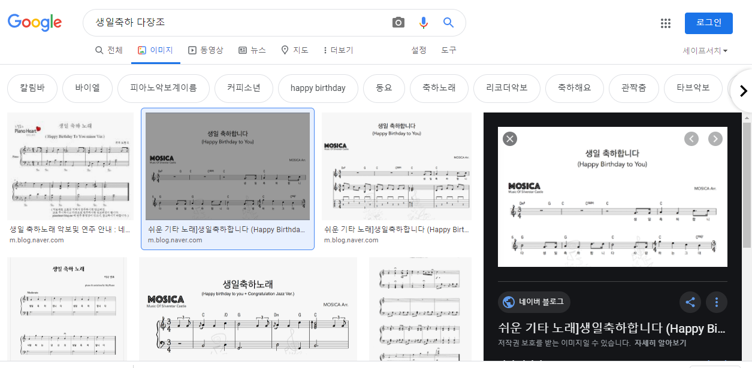Open 생일축하노래 Jazz Ver. thumbnail

[x=248, y=309]
